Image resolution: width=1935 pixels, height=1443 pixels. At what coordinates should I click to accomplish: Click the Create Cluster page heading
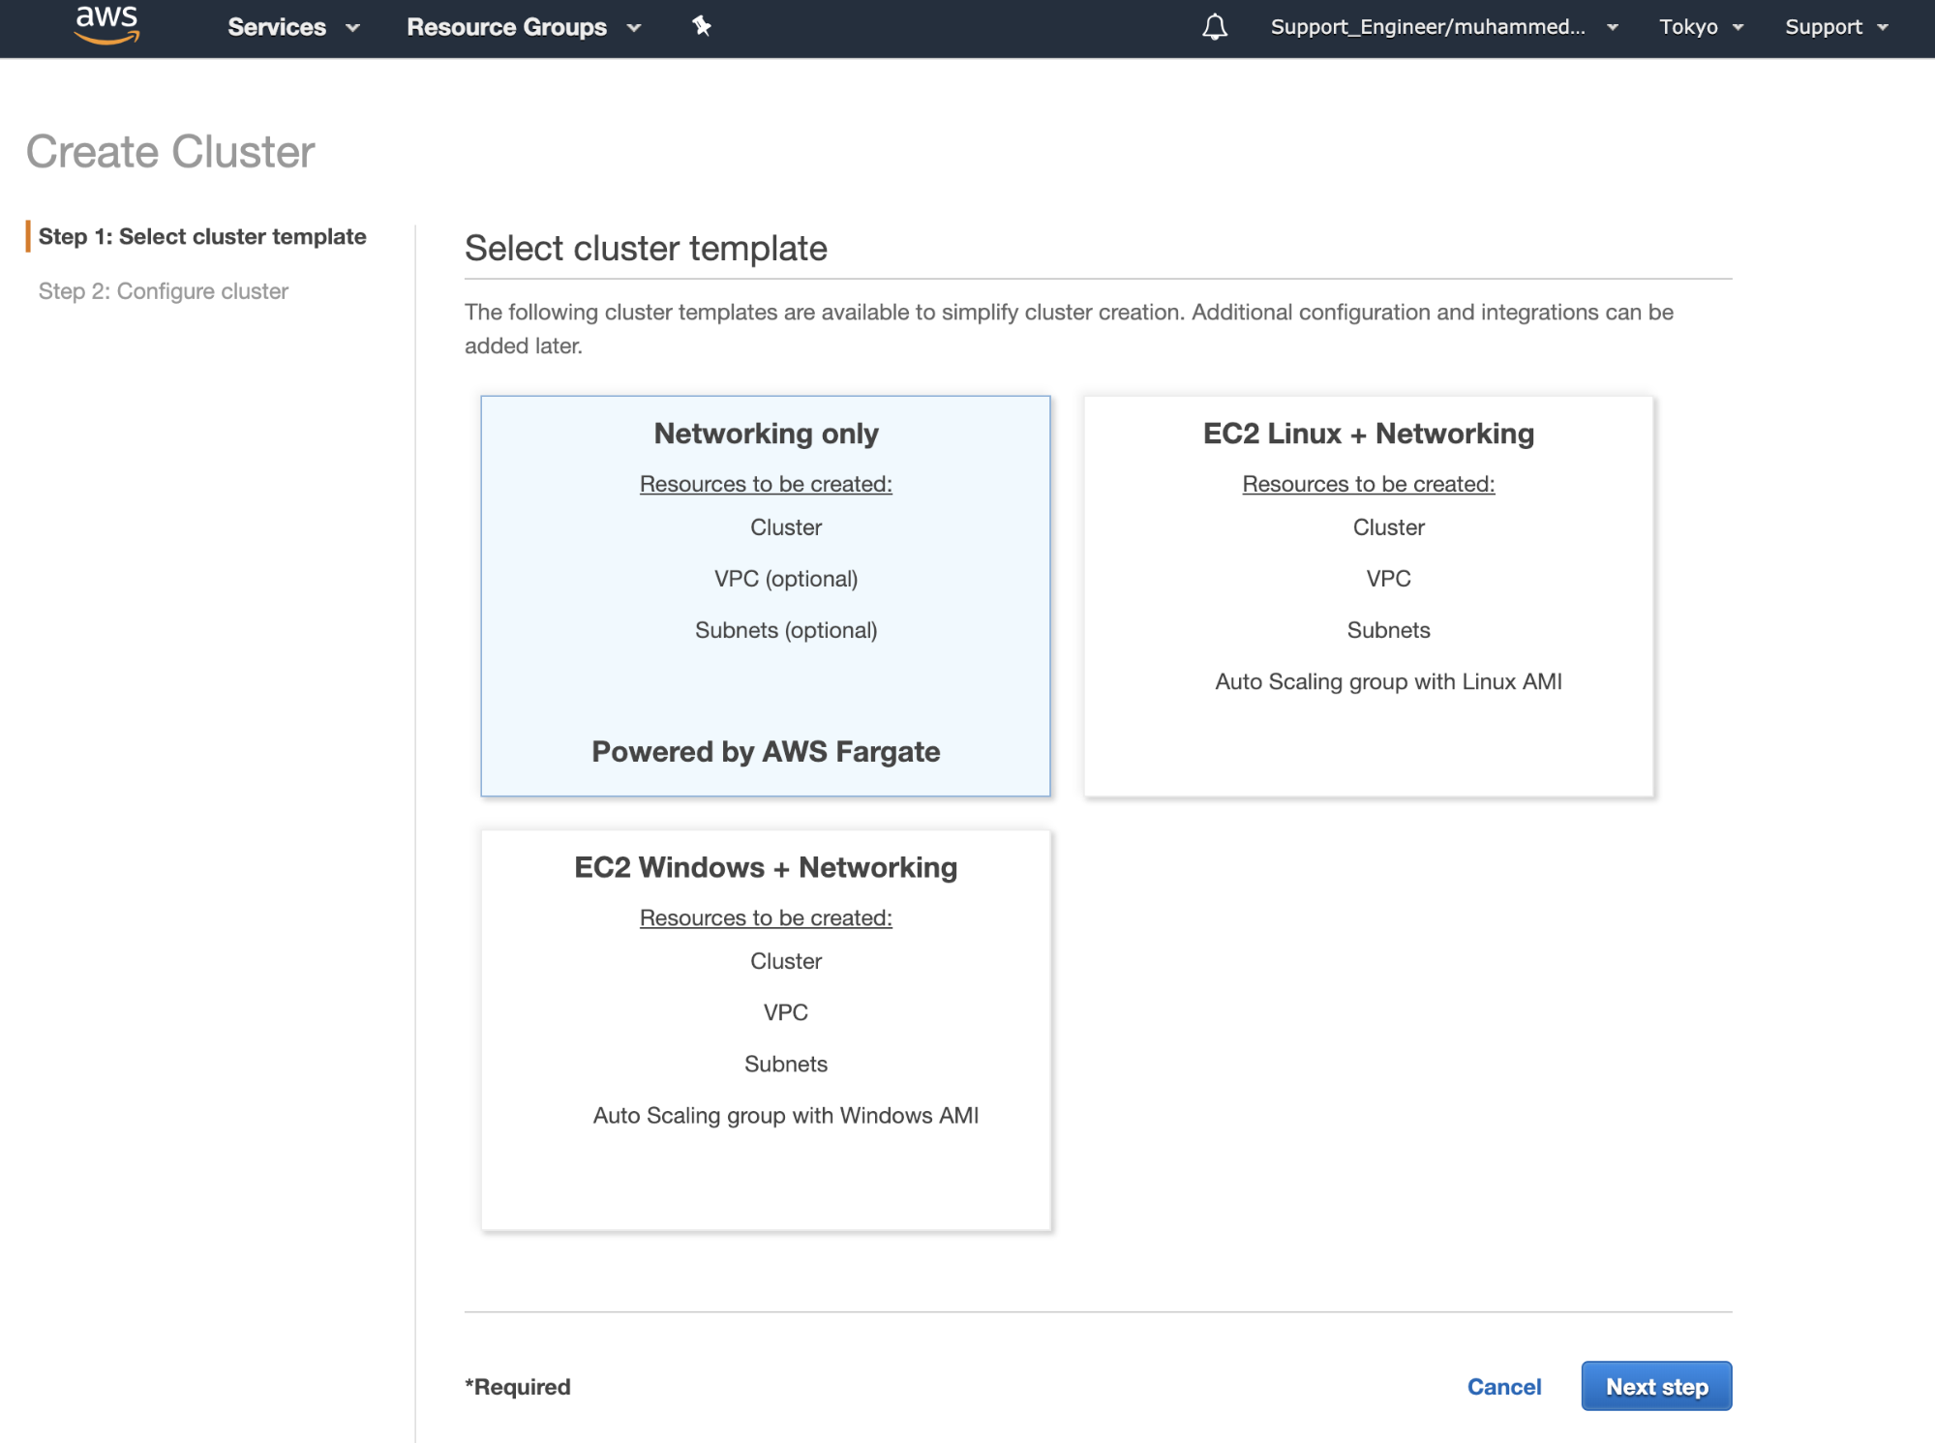pyautogui.click(x=170, y=152)
